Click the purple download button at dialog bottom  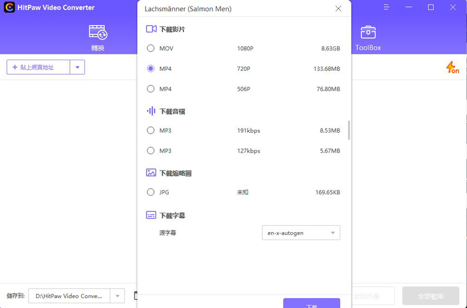(x=312, y=303)
